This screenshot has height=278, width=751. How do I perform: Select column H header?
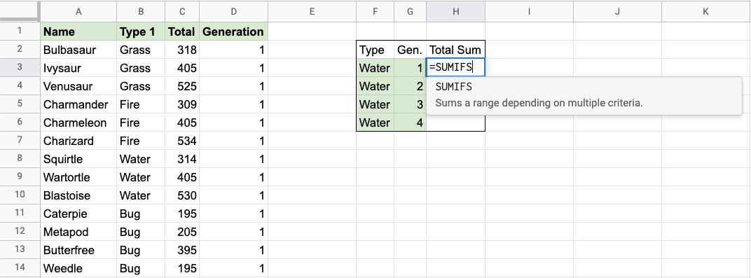[x=455, y=11]
